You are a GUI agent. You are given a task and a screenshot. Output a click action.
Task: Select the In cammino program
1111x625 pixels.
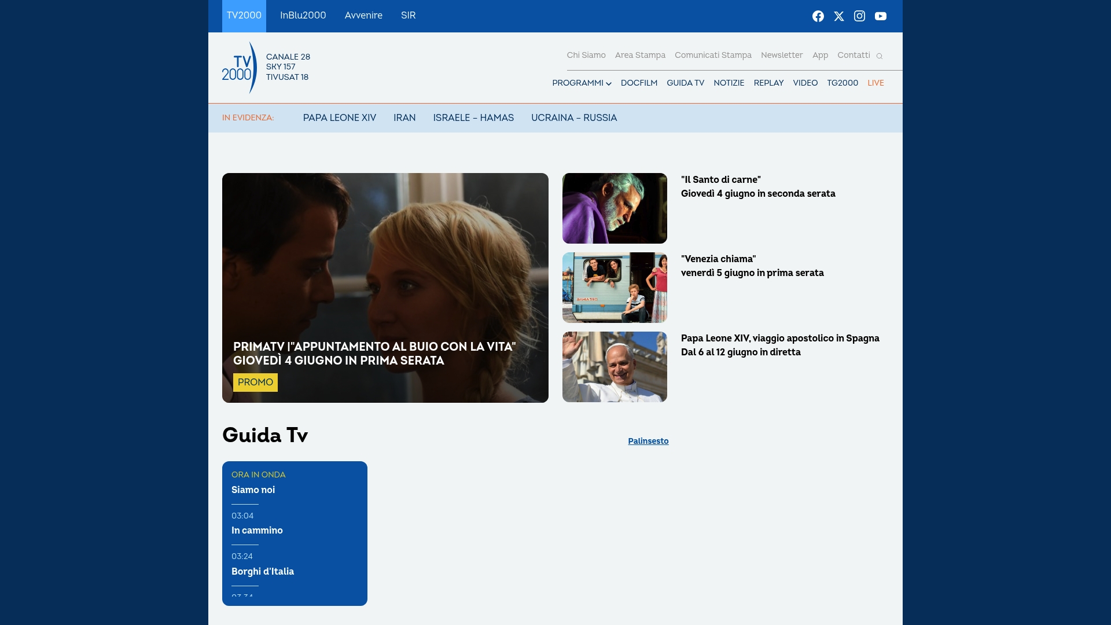click(x=257, y=531)
